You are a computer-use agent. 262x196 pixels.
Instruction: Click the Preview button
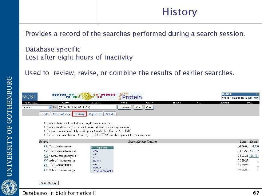point(124,107)
